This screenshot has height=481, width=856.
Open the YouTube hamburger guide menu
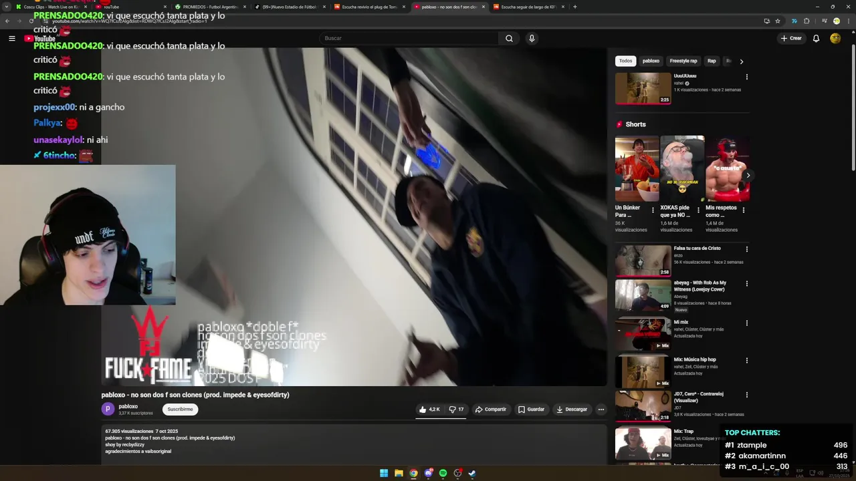(11, 38)
